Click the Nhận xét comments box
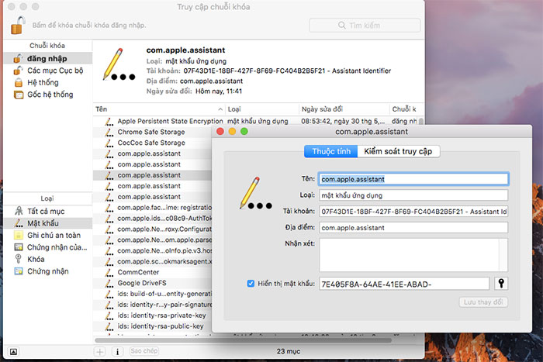The width and height of the screenshot is (543, 362). click(x=413, y=255)
